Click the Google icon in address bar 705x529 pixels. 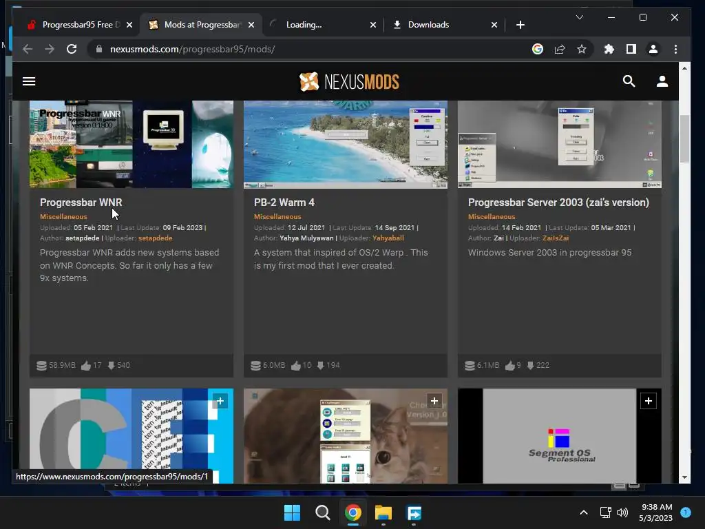(x=537, y=49)
